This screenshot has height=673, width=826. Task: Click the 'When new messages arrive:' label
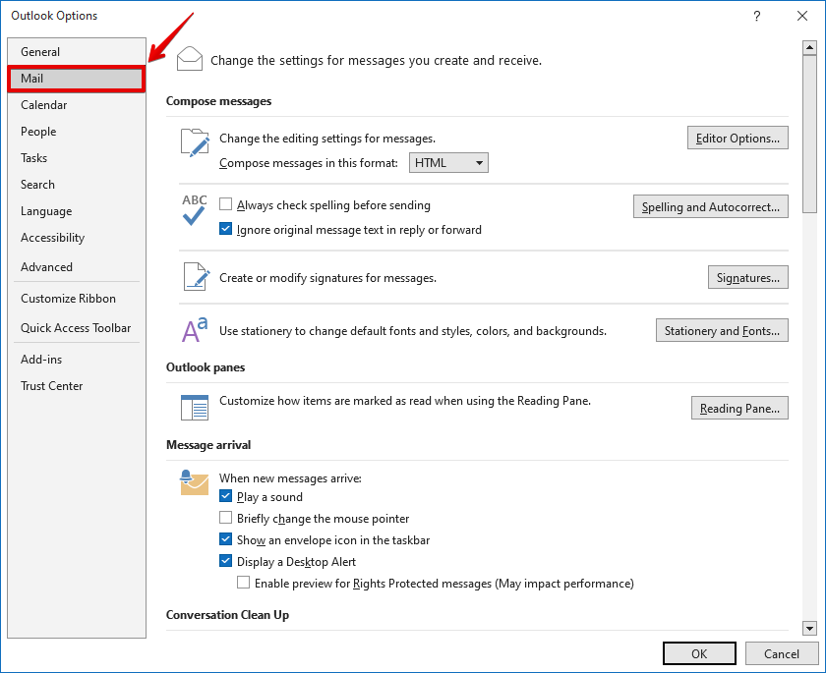[290, 478]
